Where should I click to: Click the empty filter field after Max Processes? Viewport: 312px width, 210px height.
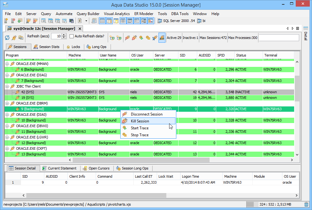pyautogui.click(x=279, y=38)
